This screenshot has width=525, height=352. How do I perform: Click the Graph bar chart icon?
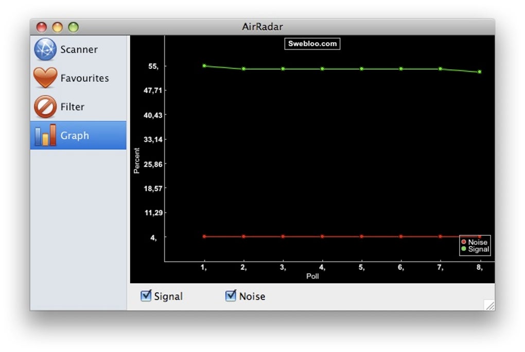point(45,135)
